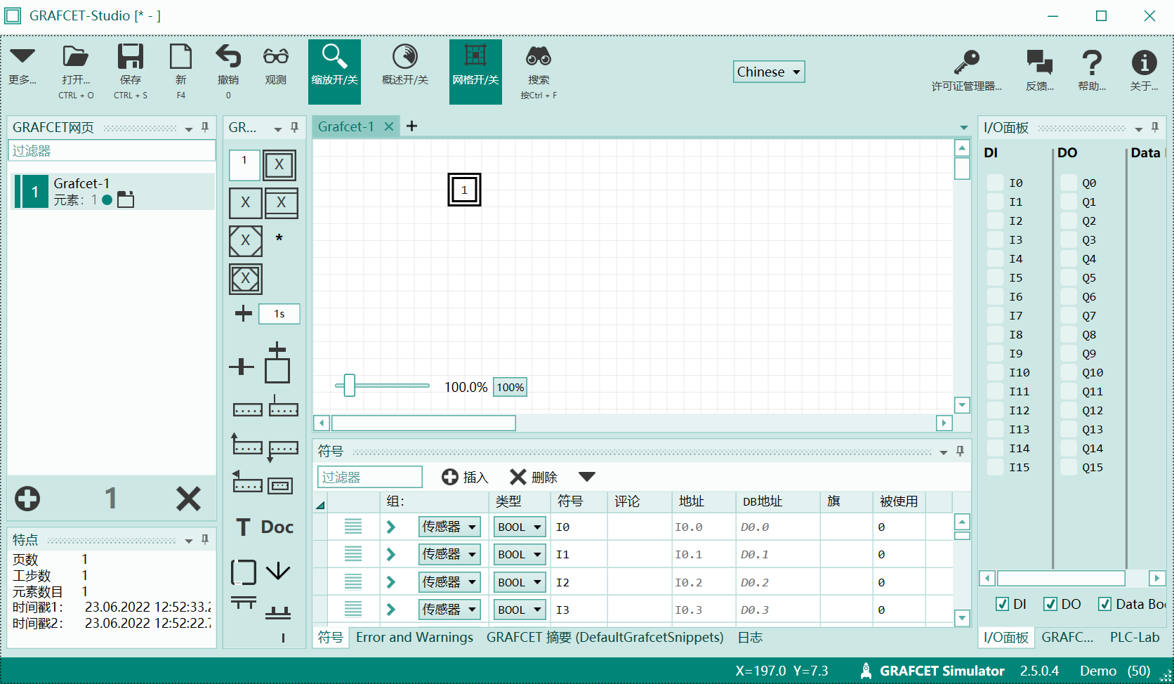Open the triangle menu next to 删除
1174x684 pixels.
(587, 477)
